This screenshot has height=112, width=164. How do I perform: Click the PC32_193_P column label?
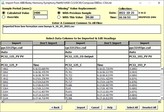tap(145, 65)
